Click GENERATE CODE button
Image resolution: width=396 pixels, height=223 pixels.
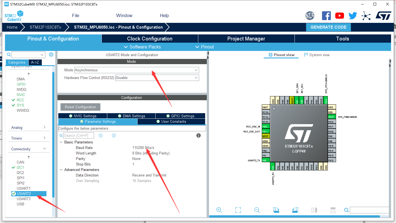coord(328,27)
